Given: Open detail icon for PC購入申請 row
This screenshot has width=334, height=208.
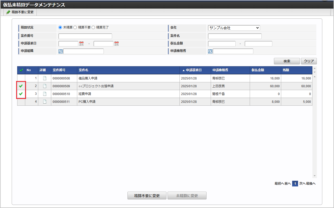Looking at the screenshot, I should [x=44, y=102].
